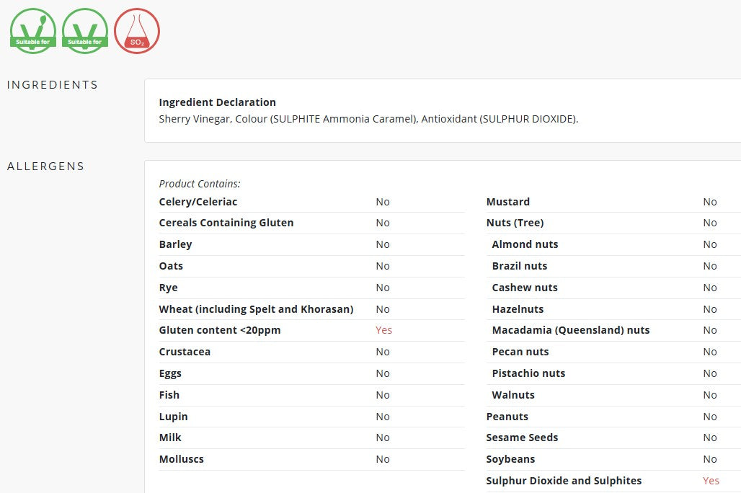
Task: Click the red Yes value for Gluten content
Action: (x=383, y=330)
